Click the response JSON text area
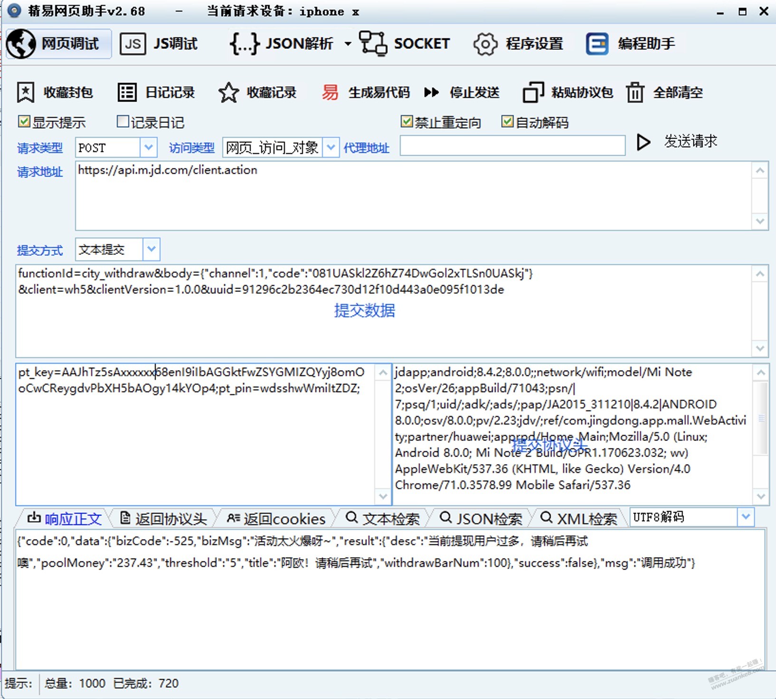The width and height of the screenshot is (776, 699). tap(389, 599)
